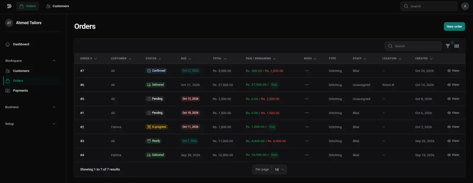473x183 pixels.
Task: Open Dashboard from the sidebar
Action: (x=32, y=44)
